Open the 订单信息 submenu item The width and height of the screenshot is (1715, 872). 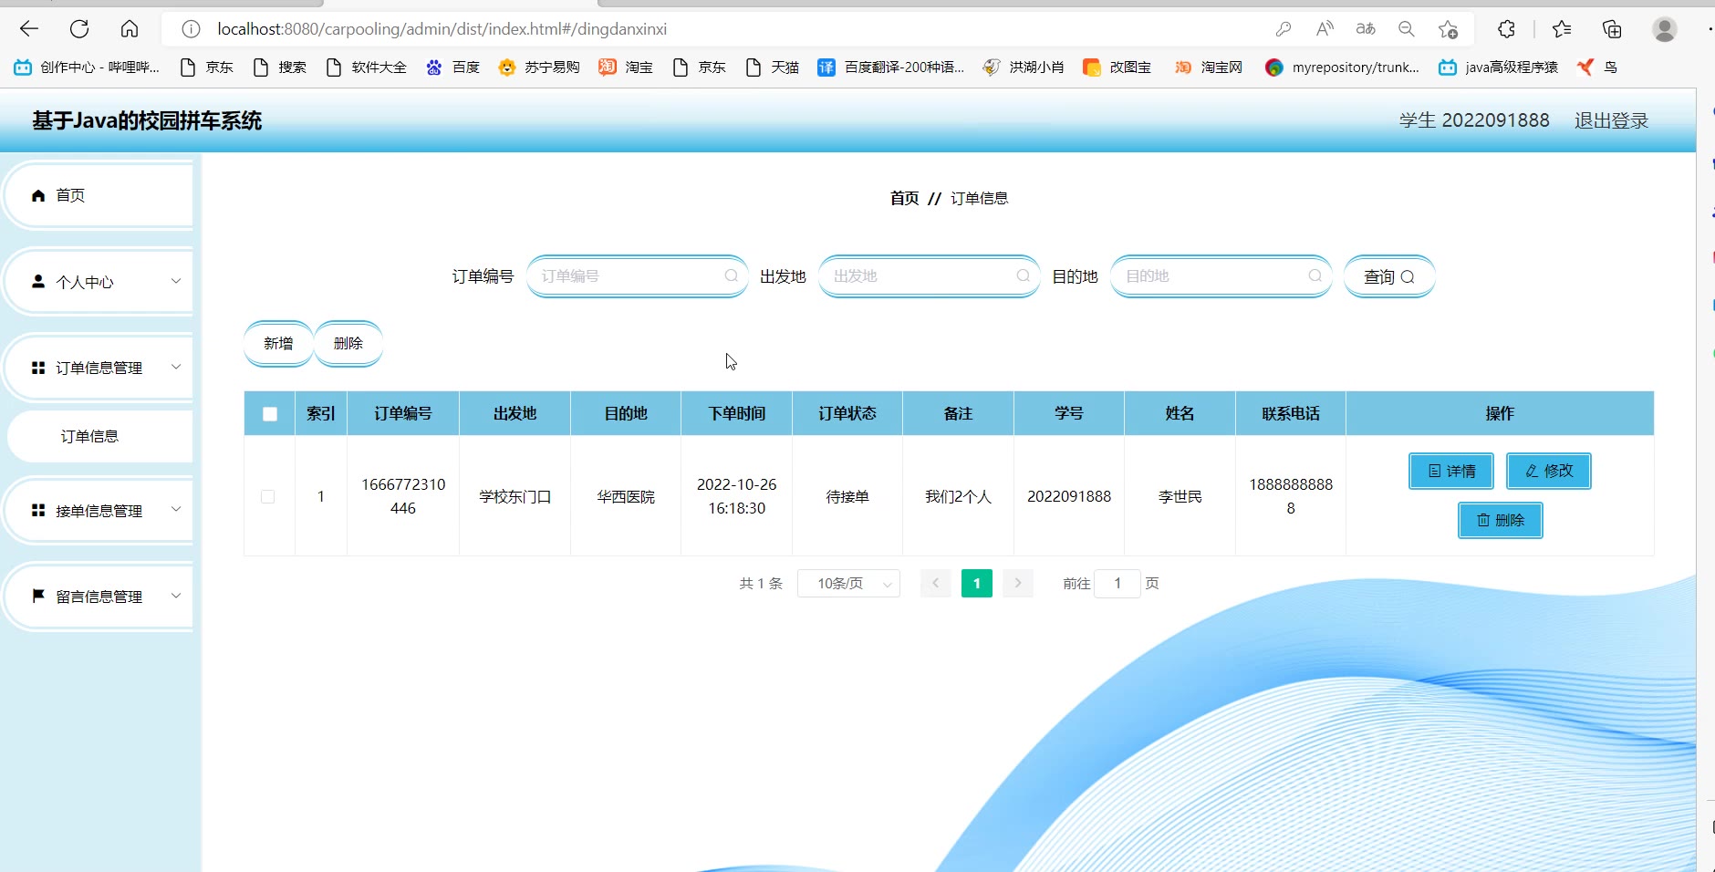(x=90, y=437)
